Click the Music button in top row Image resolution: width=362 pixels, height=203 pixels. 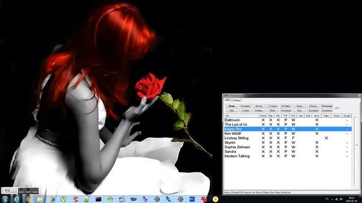pyautogui.click(x=300, y=106)
